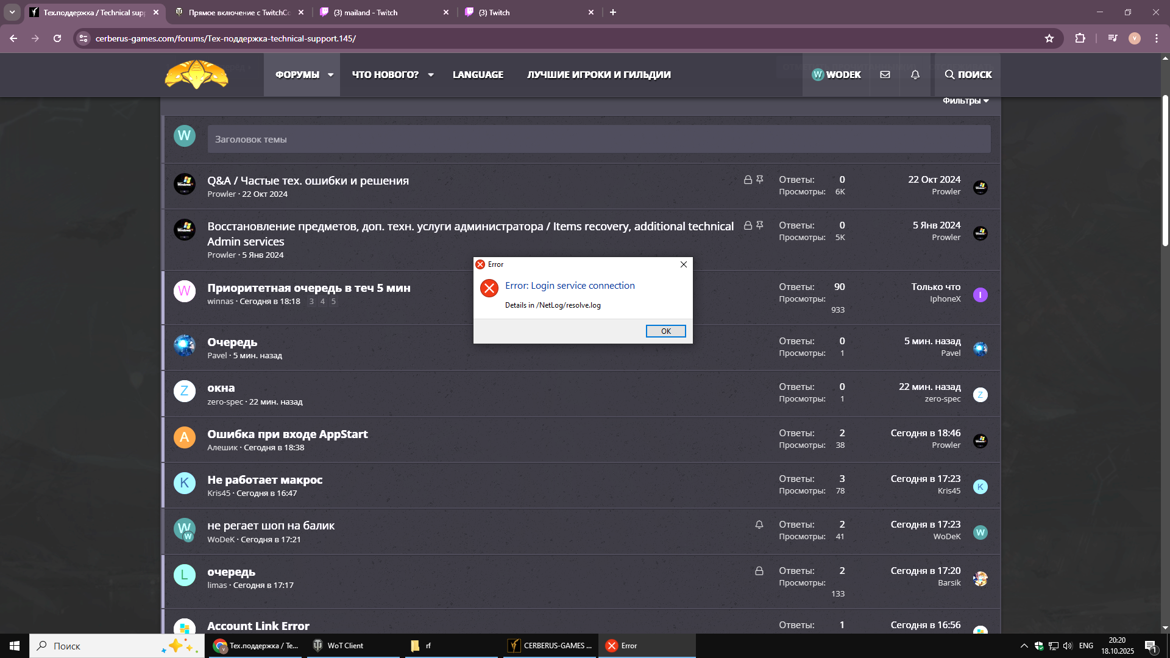Click the IphoneX last-poster avatar
1170x658 pixels.
pos(980,295)
